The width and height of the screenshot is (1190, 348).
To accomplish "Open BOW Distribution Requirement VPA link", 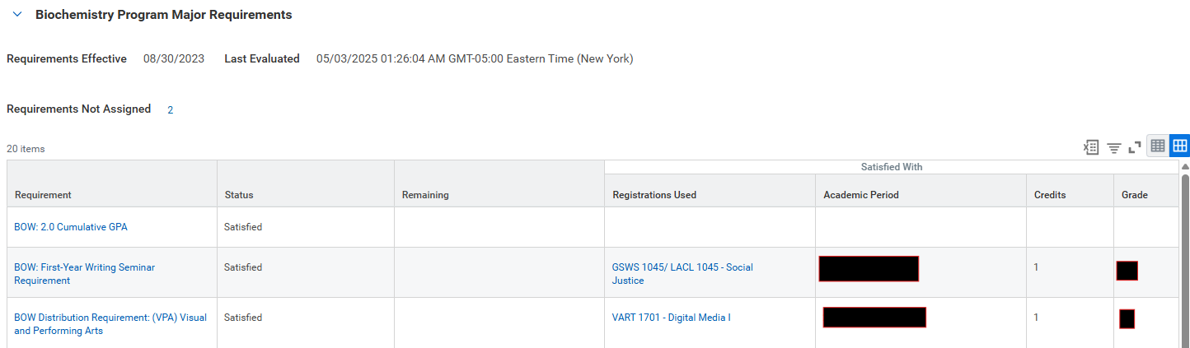I will point(110,324).
